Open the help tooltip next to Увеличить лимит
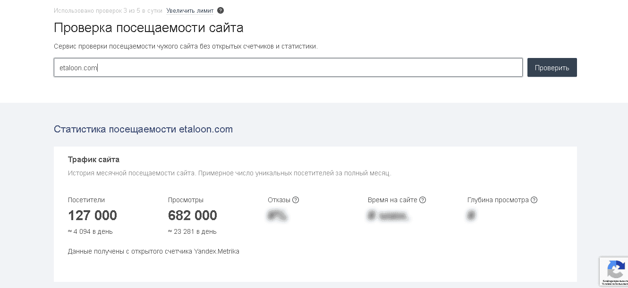The width and height of the screenshot is (628, 288). click(220, 10)
